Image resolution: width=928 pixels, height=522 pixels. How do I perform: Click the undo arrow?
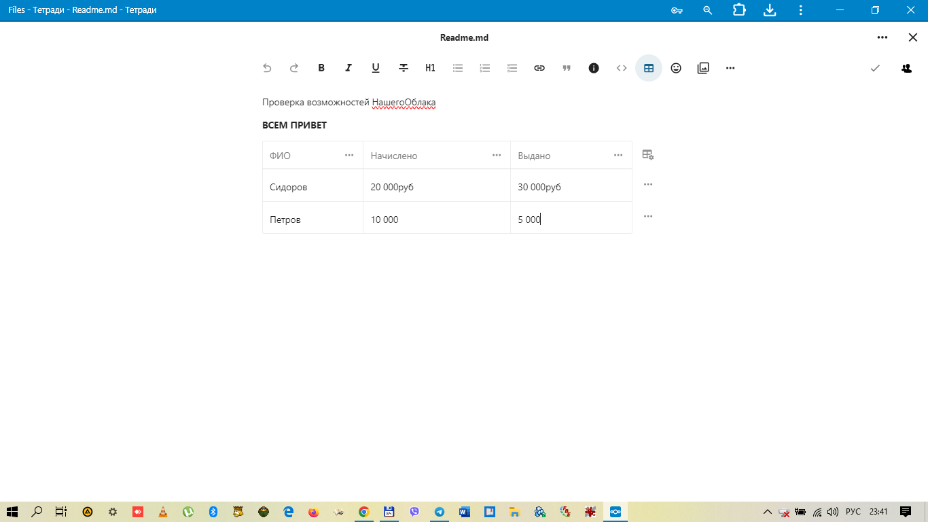pos(267,68)
